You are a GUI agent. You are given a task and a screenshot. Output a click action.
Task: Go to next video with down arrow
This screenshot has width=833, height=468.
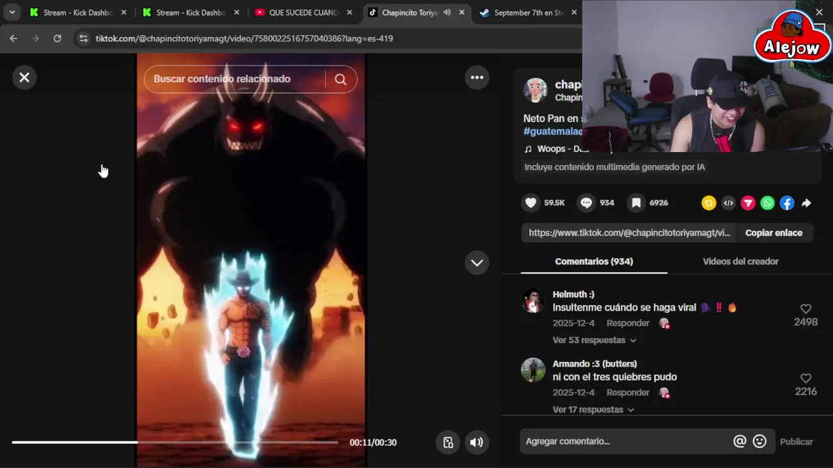click(477, 263)
